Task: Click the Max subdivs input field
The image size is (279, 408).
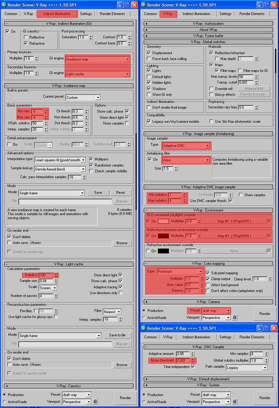Action: (x=175, y=201)
